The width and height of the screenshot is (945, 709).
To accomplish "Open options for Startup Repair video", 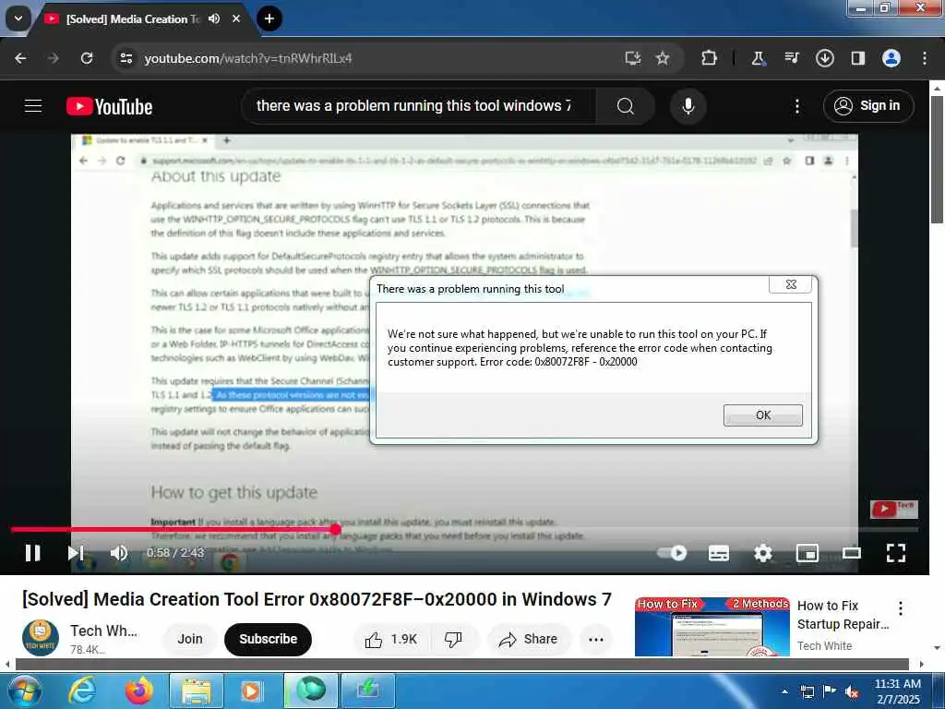I will pos(901,607).
